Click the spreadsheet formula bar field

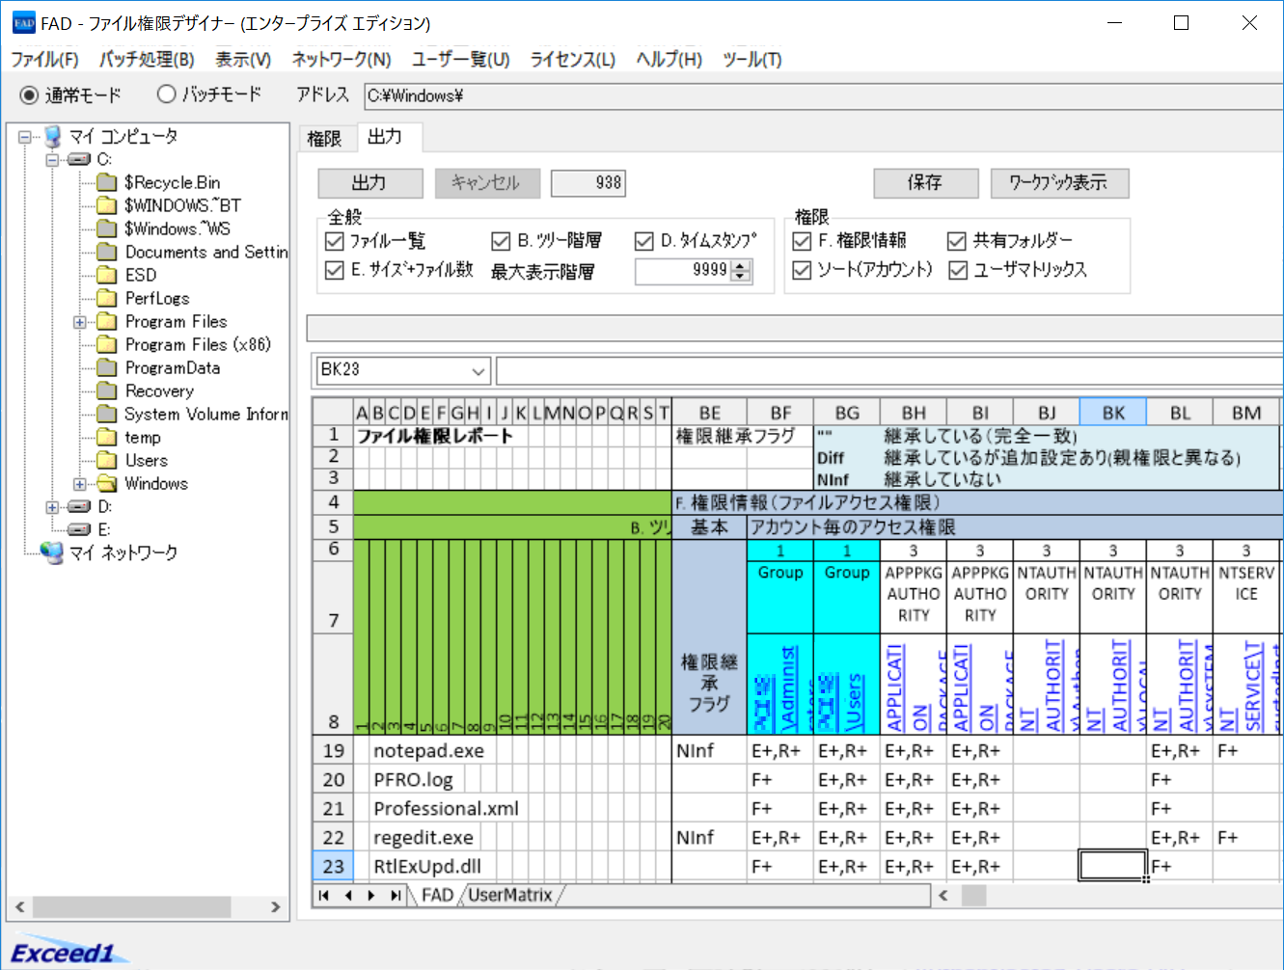coord(888,371)
